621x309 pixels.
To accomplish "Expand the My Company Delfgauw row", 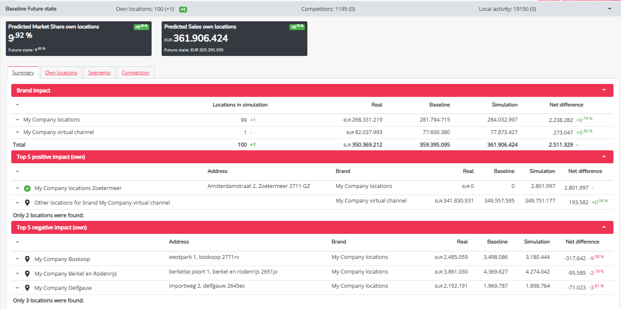I will [x=18, y=288].
